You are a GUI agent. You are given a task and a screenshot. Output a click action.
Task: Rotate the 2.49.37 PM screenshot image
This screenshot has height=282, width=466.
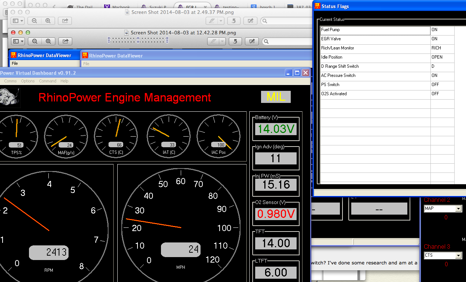pos(234,21)
